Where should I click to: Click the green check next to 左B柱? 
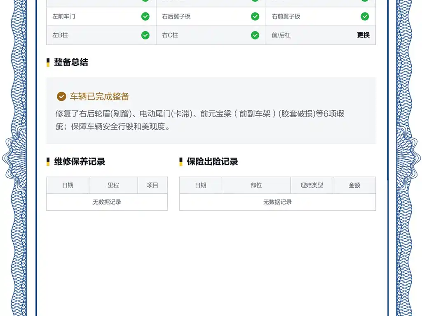[145, 35]
